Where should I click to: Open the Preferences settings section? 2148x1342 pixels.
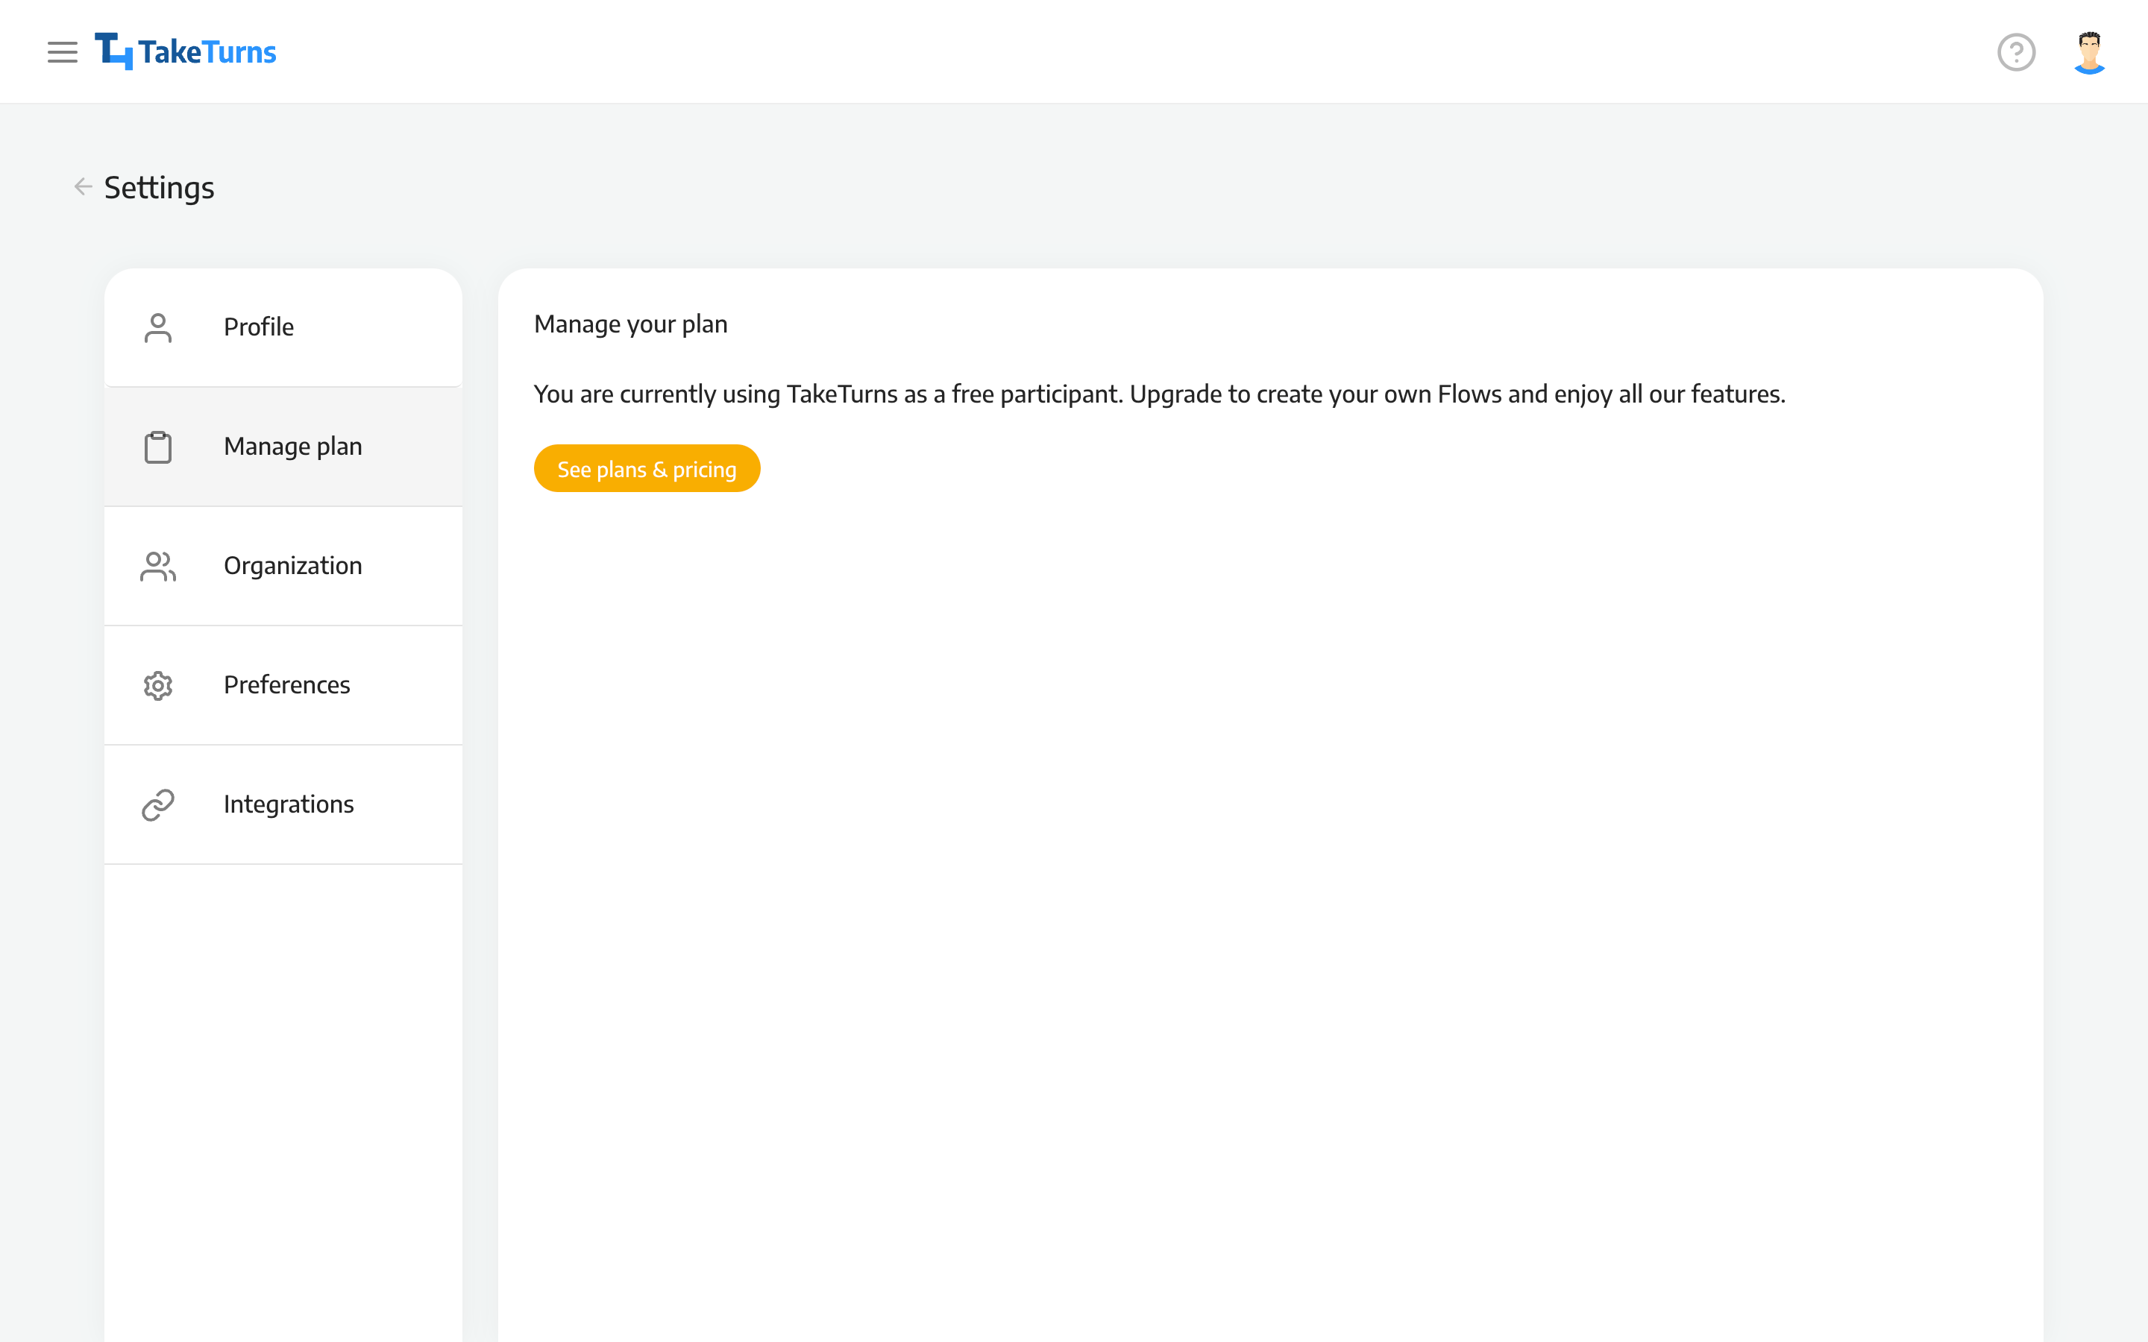coord(283,685)
